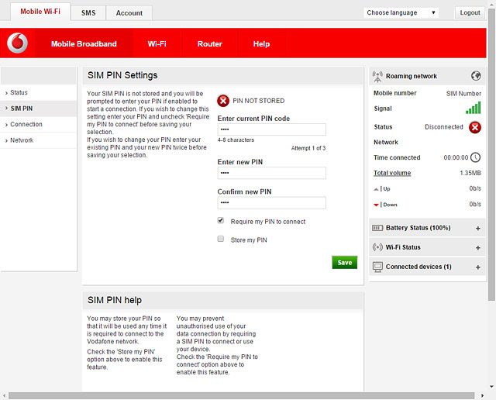The width and height of the screenshot is (496, 400).
Task: Expand the Connected devices section
Action: [477, 267]
